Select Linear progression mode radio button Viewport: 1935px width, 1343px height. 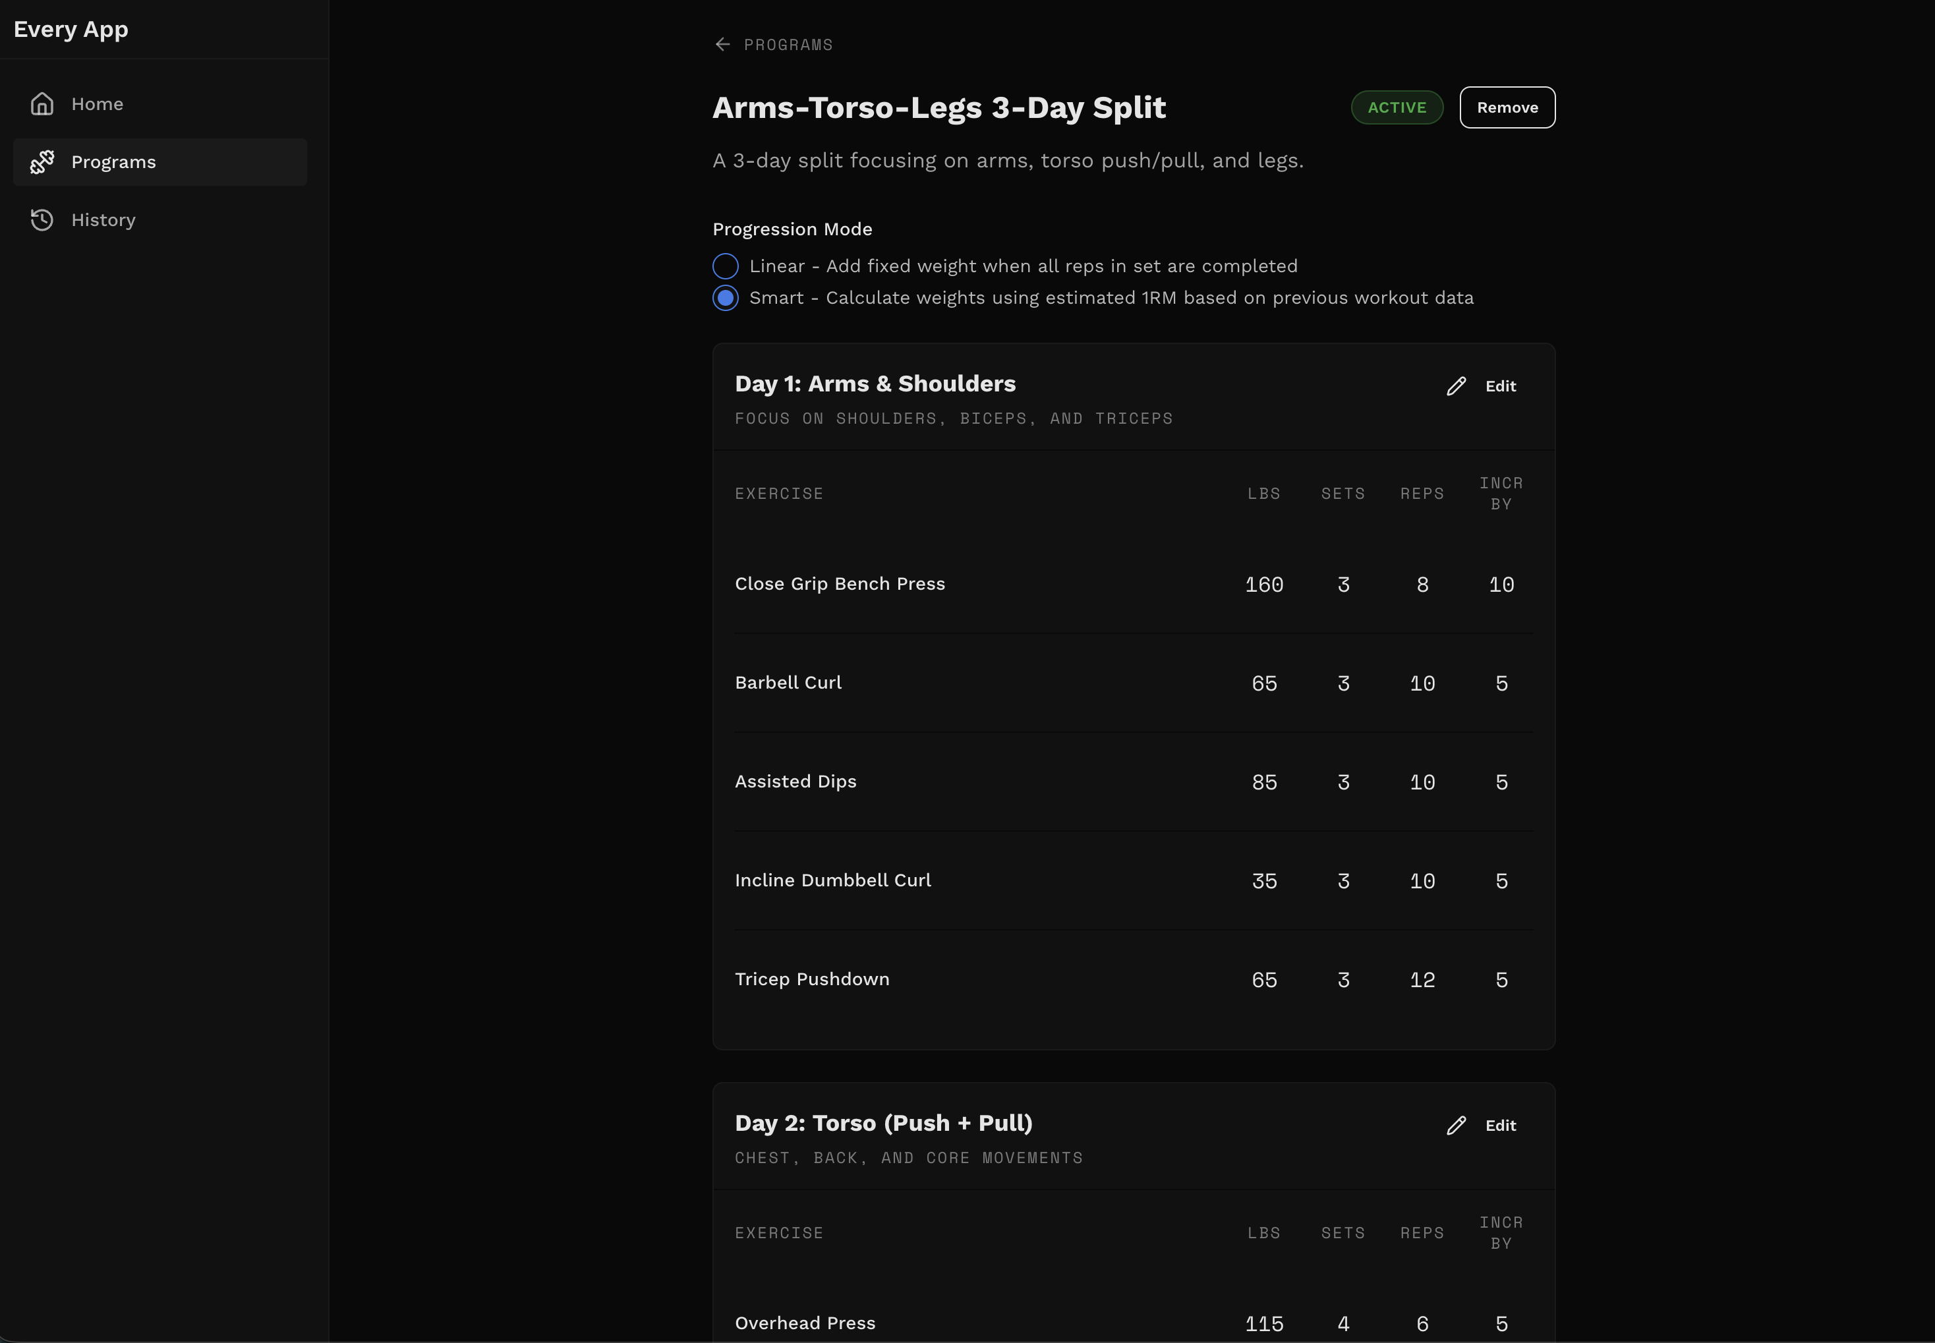pyautogui.click(x=726, y=266)
